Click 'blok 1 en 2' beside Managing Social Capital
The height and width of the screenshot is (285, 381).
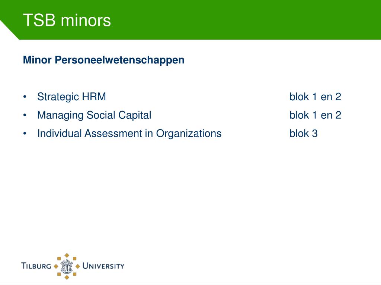(315, 115)
